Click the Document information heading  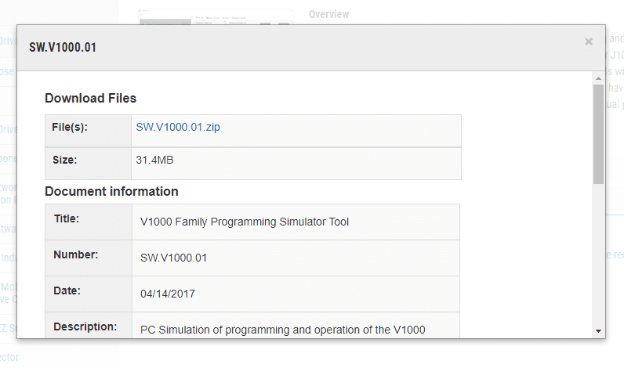(x=111, y=192)
